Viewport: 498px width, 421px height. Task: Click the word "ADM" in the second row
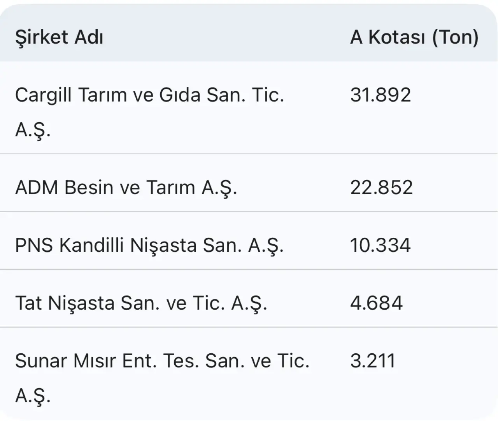(37, 188)
